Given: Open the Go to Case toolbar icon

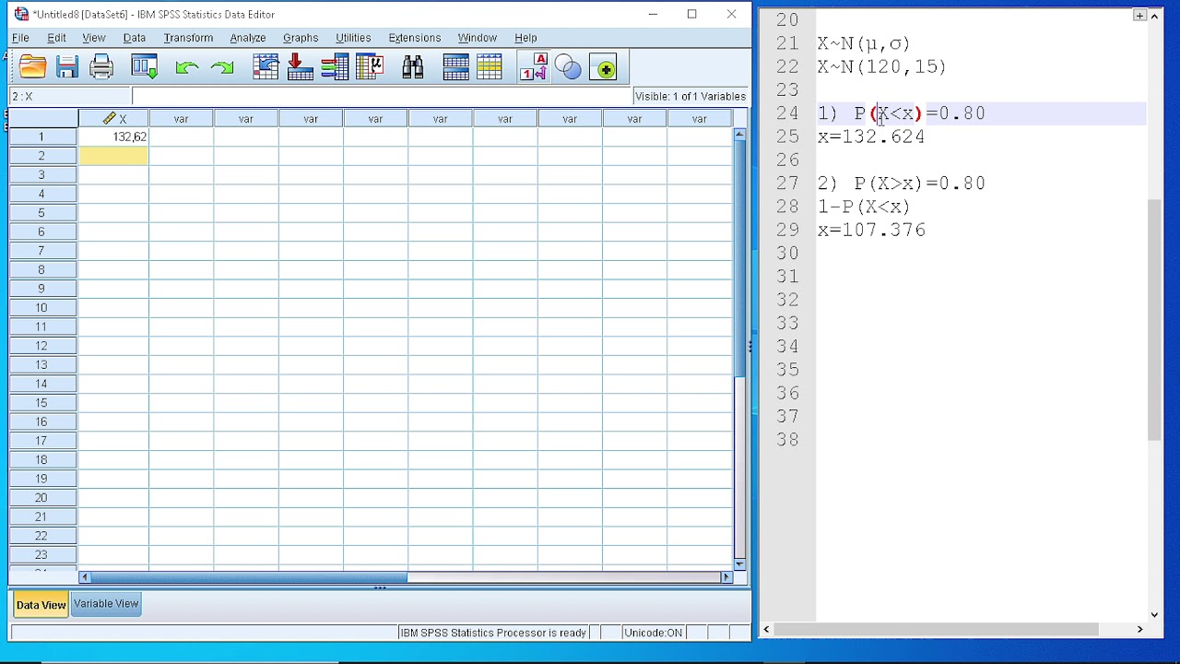Looking at the screenshot, I should pos(265,67).
